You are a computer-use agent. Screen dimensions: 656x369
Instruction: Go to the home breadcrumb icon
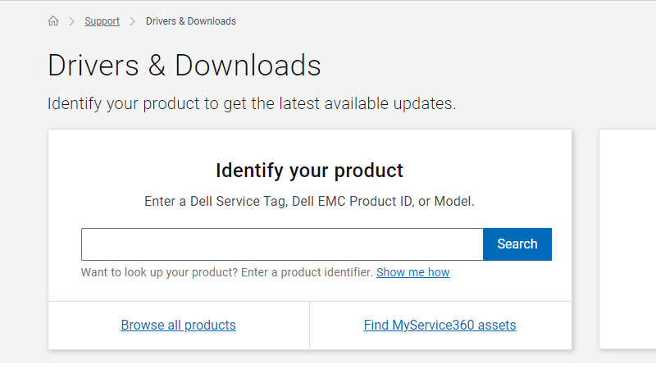[x=53, y=21]
